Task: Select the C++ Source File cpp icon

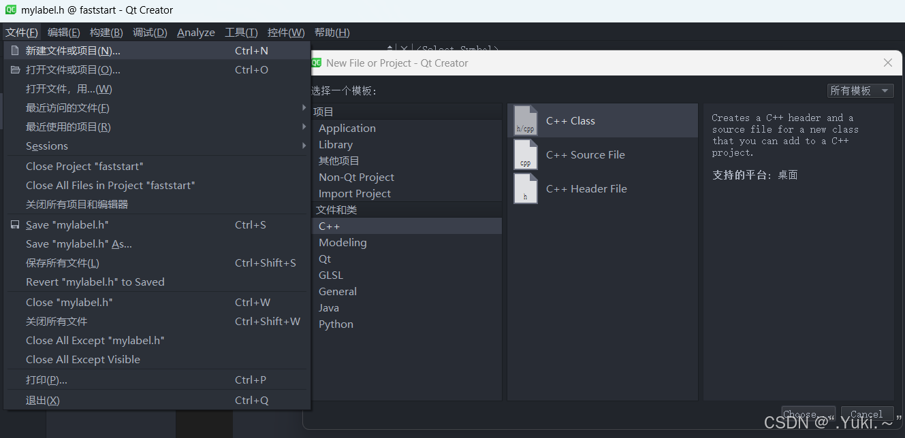Action: click(525, 155)
